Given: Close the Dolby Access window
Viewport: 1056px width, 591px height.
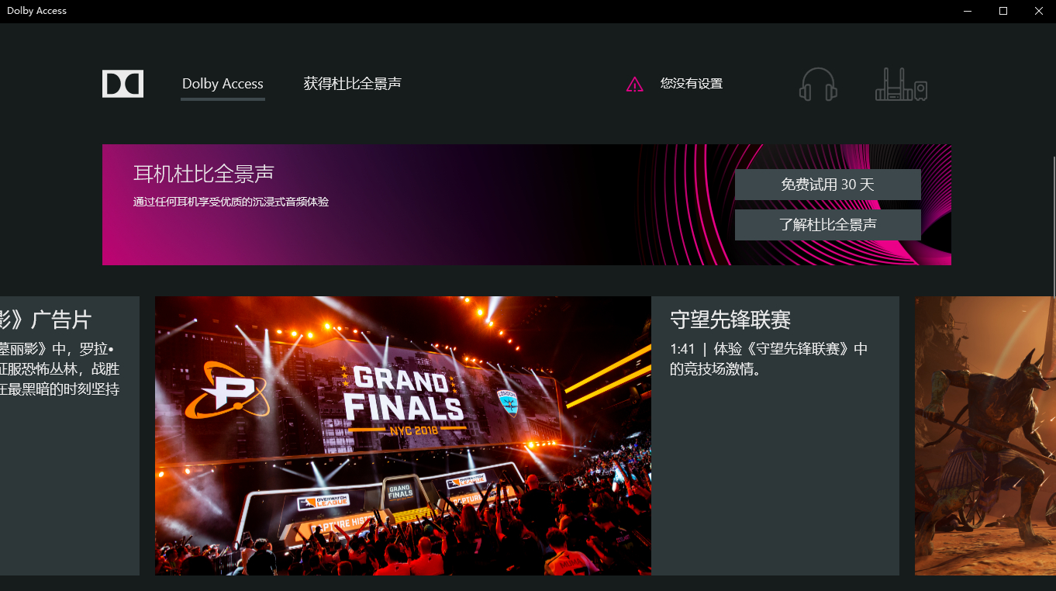Looking at the screenshot, I should [x=1038, y=11].
